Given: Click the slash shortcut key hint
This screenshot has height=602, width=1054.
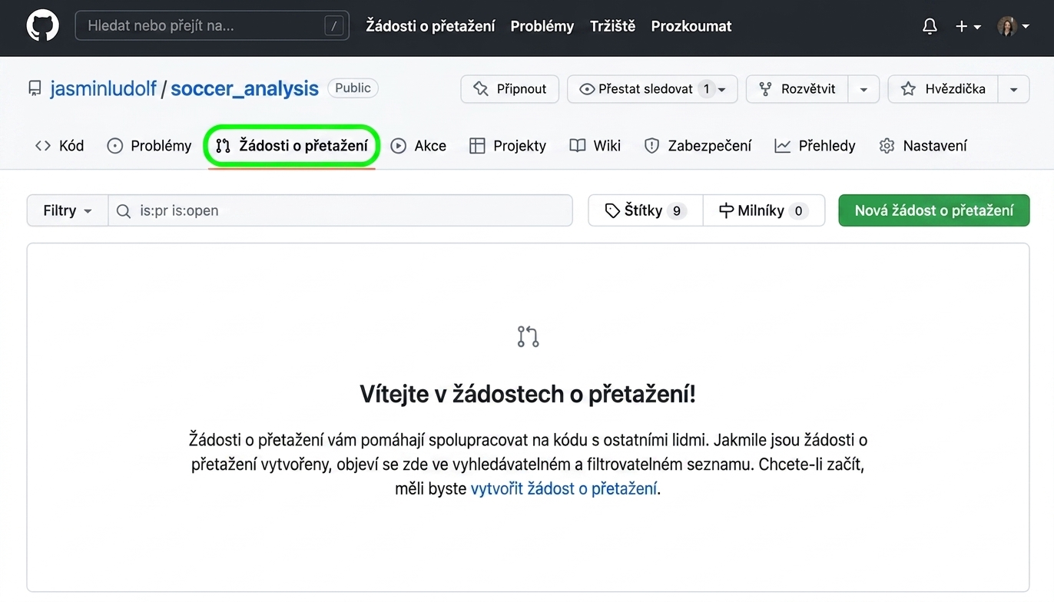Looking at the screenshot, I should pos(333,26).
